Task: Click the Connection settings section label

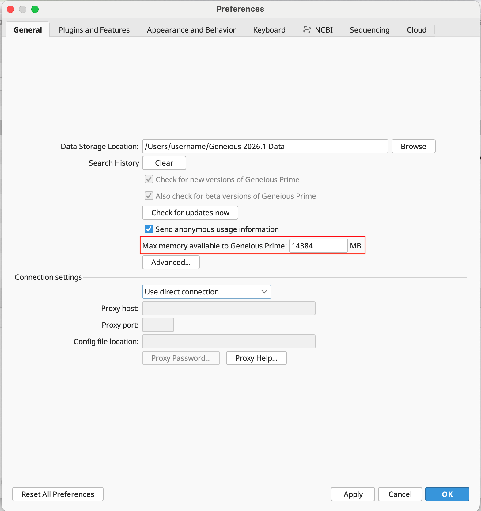Action: (x=48, y=277)
